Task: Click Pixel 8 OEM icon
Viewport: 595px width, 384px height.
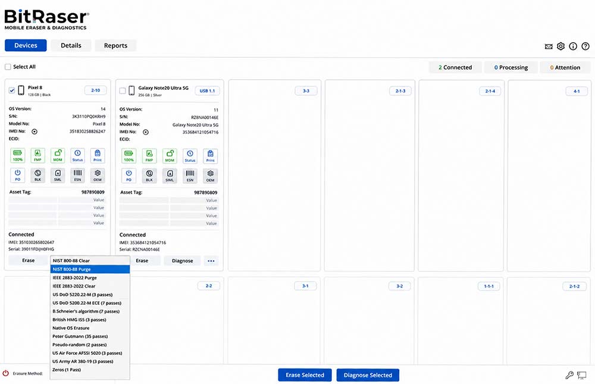Action: pyautogui.click(x=98, y=175)
